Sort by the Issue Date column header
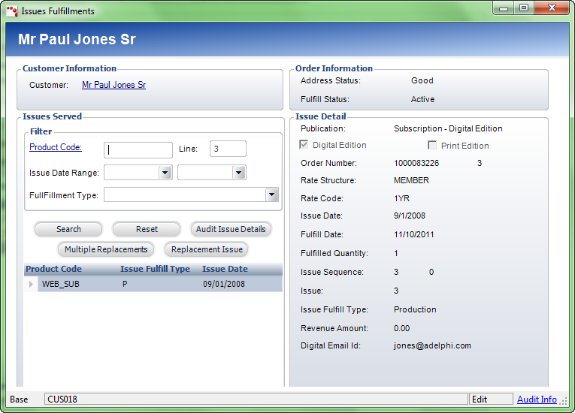The height and width of the screenshot is (413, 575). point(225,269)
